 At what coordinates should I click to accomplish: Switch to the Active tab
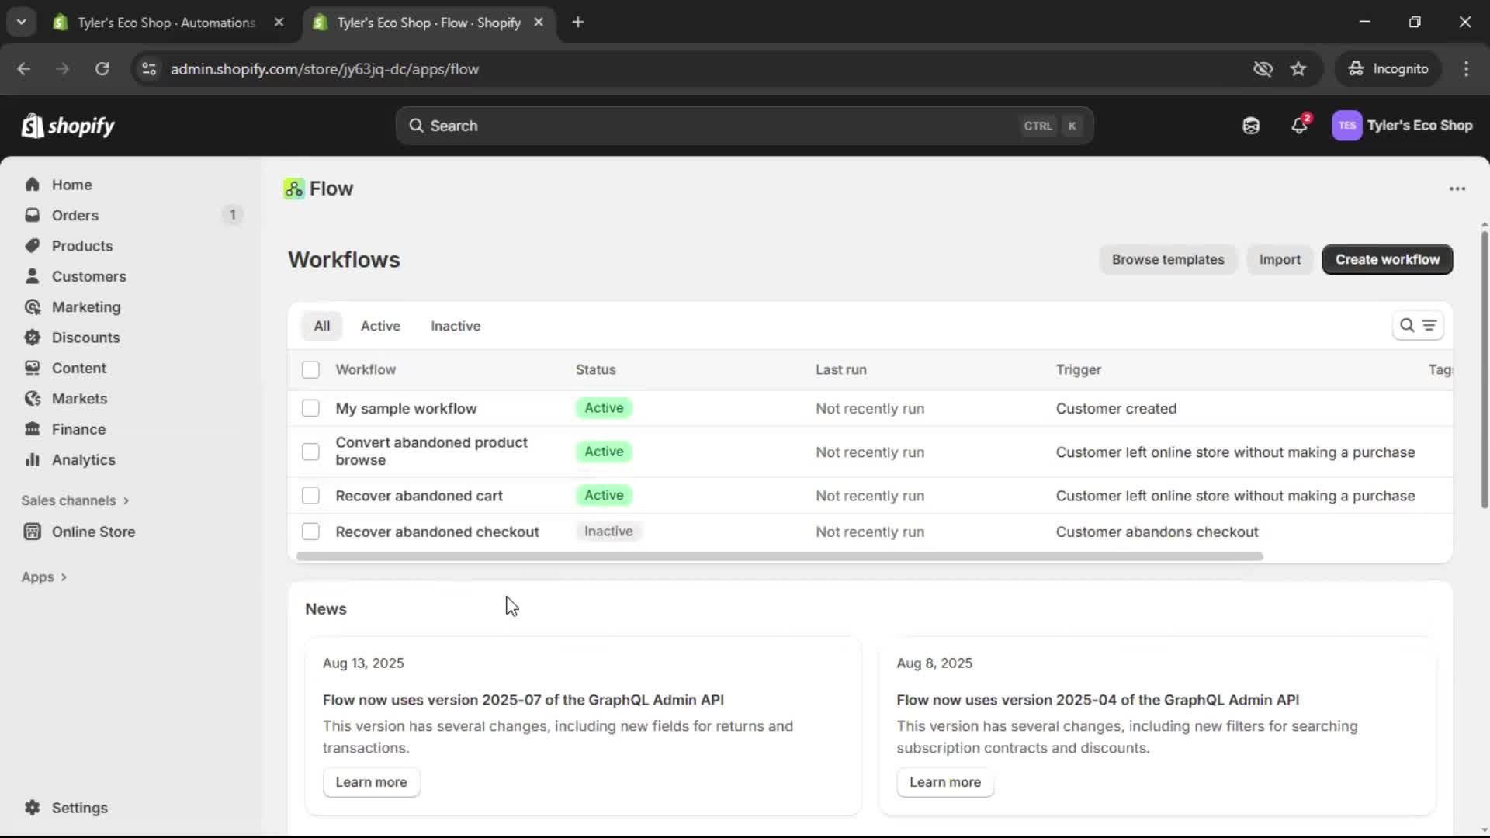[x=380, y=326]
